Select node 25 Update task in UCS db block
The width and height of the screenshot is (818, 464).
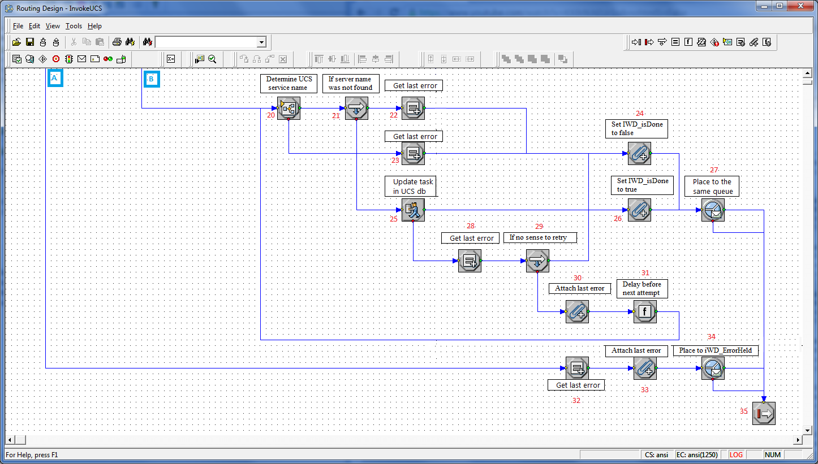click(413, 210)
